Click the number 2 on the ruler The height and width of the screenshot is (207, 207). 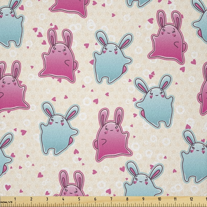pos(31,199)
